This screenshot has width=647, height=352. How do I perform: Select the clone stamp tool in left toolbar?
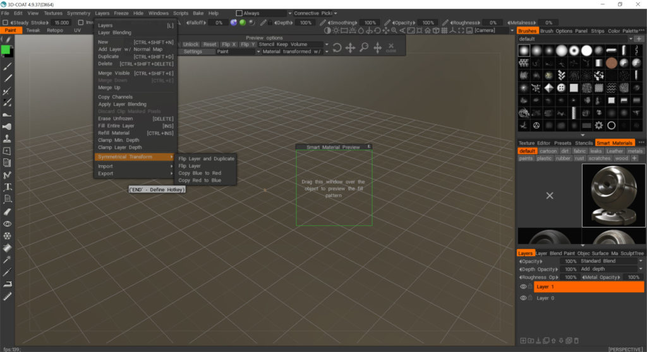point(7,139)
